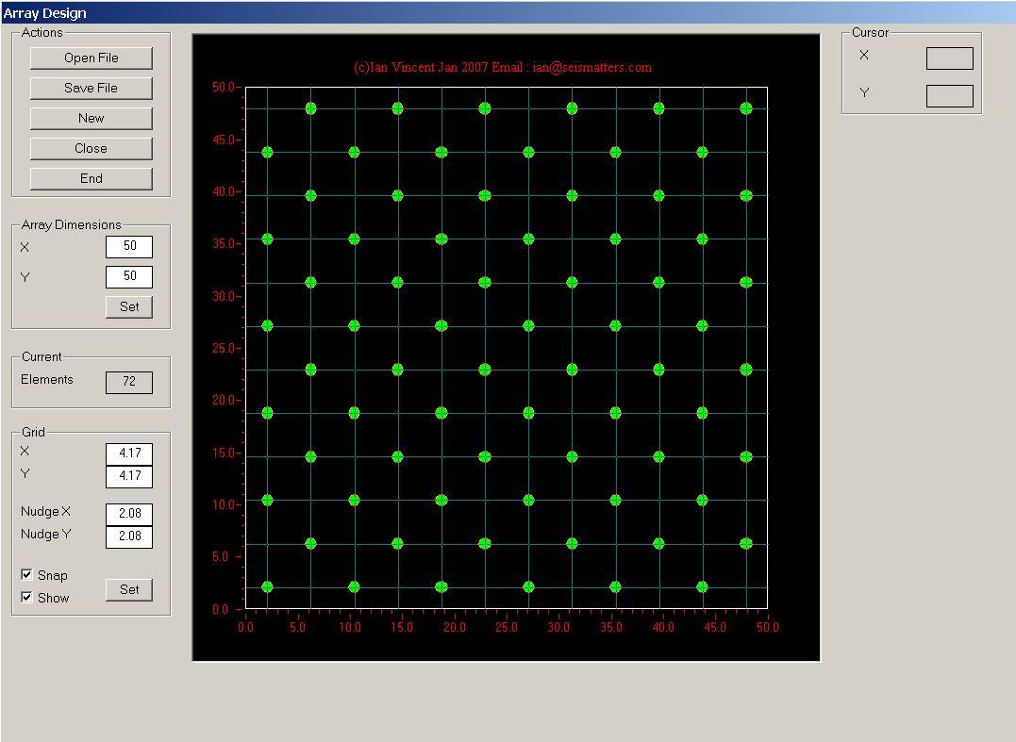Select the Grid Y spacing field
The image size is (1016, 742).
click(x=129, y=476)
